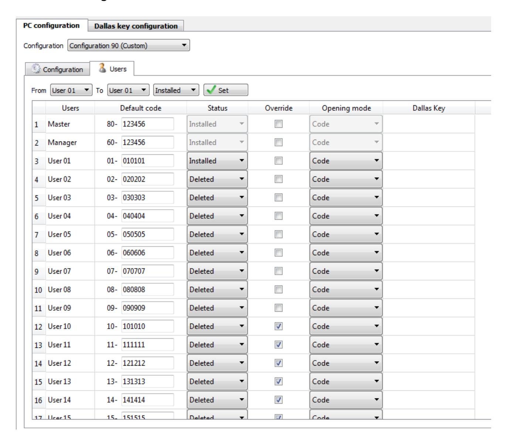Open the Status dropdown for User 02
The image size is (507, 445).
click(217, 179)
